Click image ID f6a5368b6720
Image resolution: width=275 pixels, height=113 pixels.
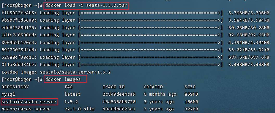coord(119,102)
